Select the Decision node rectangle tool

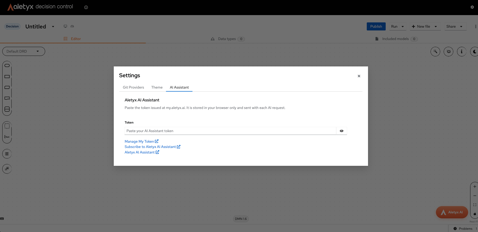click(7, 76)
